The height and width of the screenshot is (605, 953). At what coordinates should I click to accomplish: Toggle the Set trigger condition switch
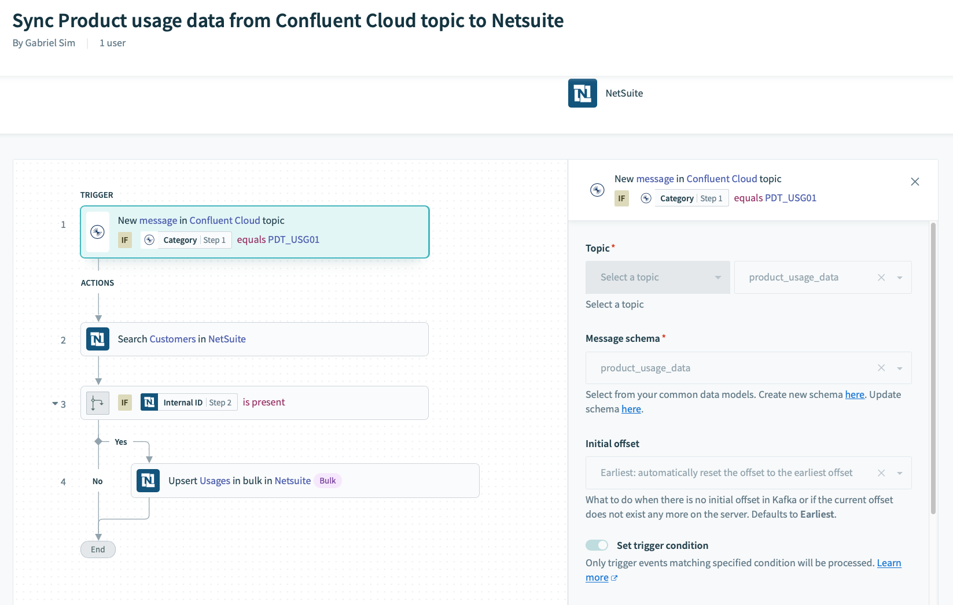597,545
